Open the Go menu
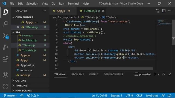Viewport: 175px width, 98px height. 54,4
